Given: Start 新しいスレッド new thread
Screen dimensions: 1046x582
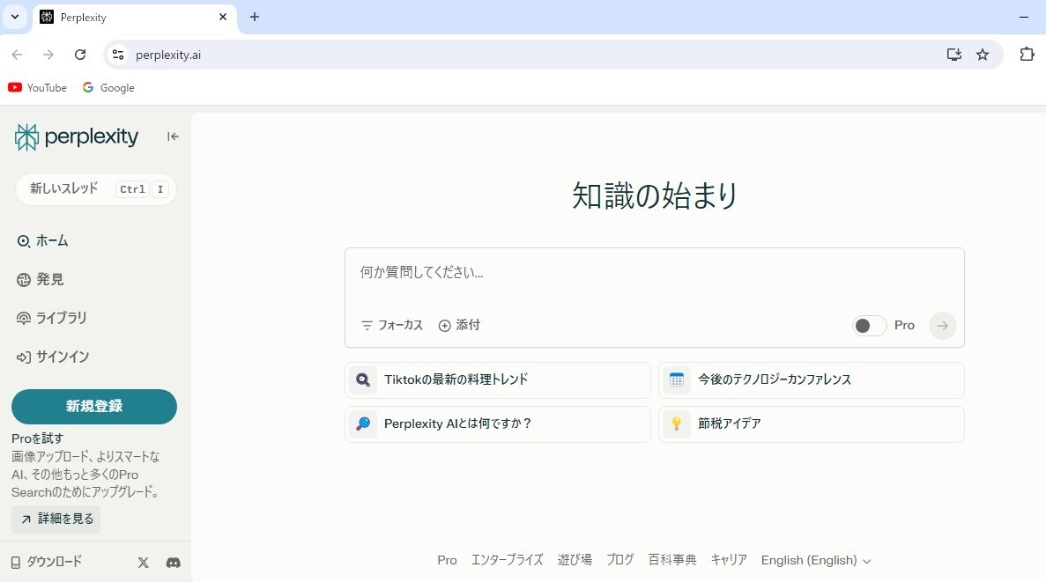Looking at the screenshot, I should (95, 189).
